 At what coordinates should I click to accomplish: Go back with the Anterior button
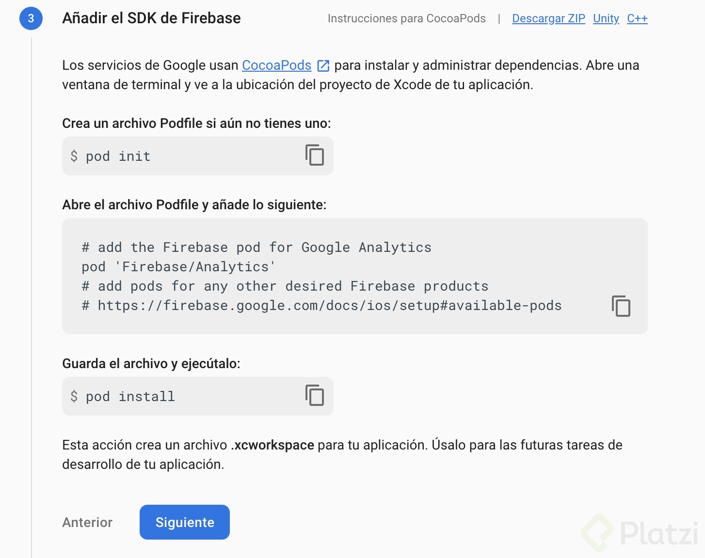pos(87,522)
